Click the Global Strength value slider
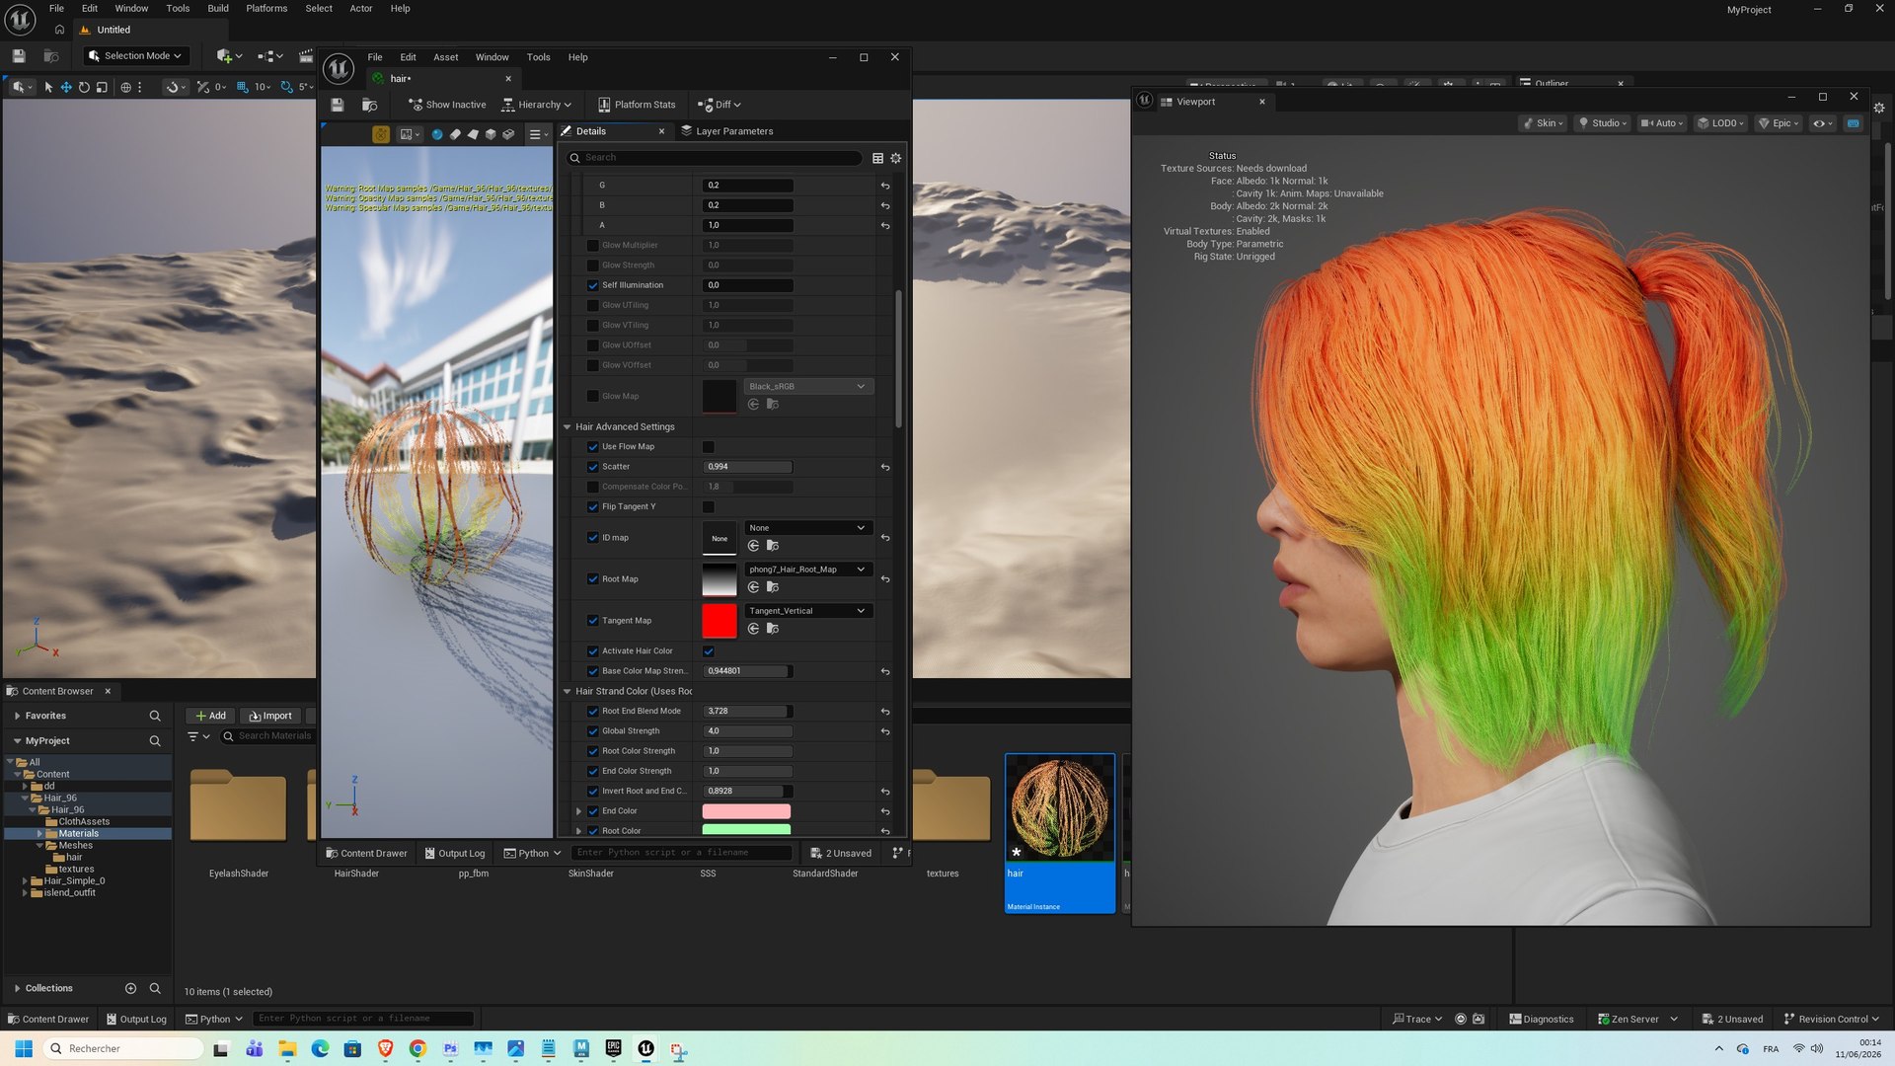The width and height of the screenshot is (1895, 1066). pos(748,731)
